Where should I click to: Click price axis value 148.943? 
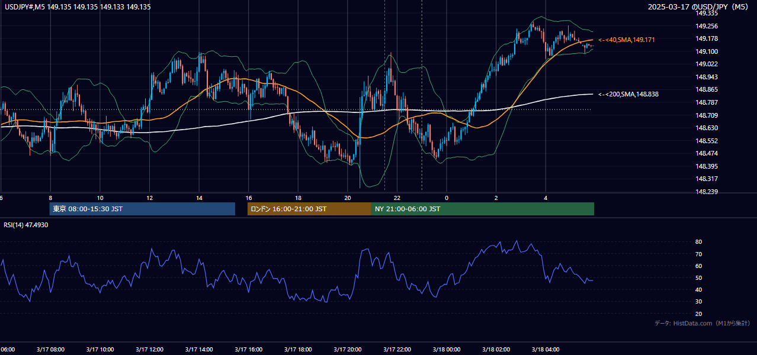(707, 77)
